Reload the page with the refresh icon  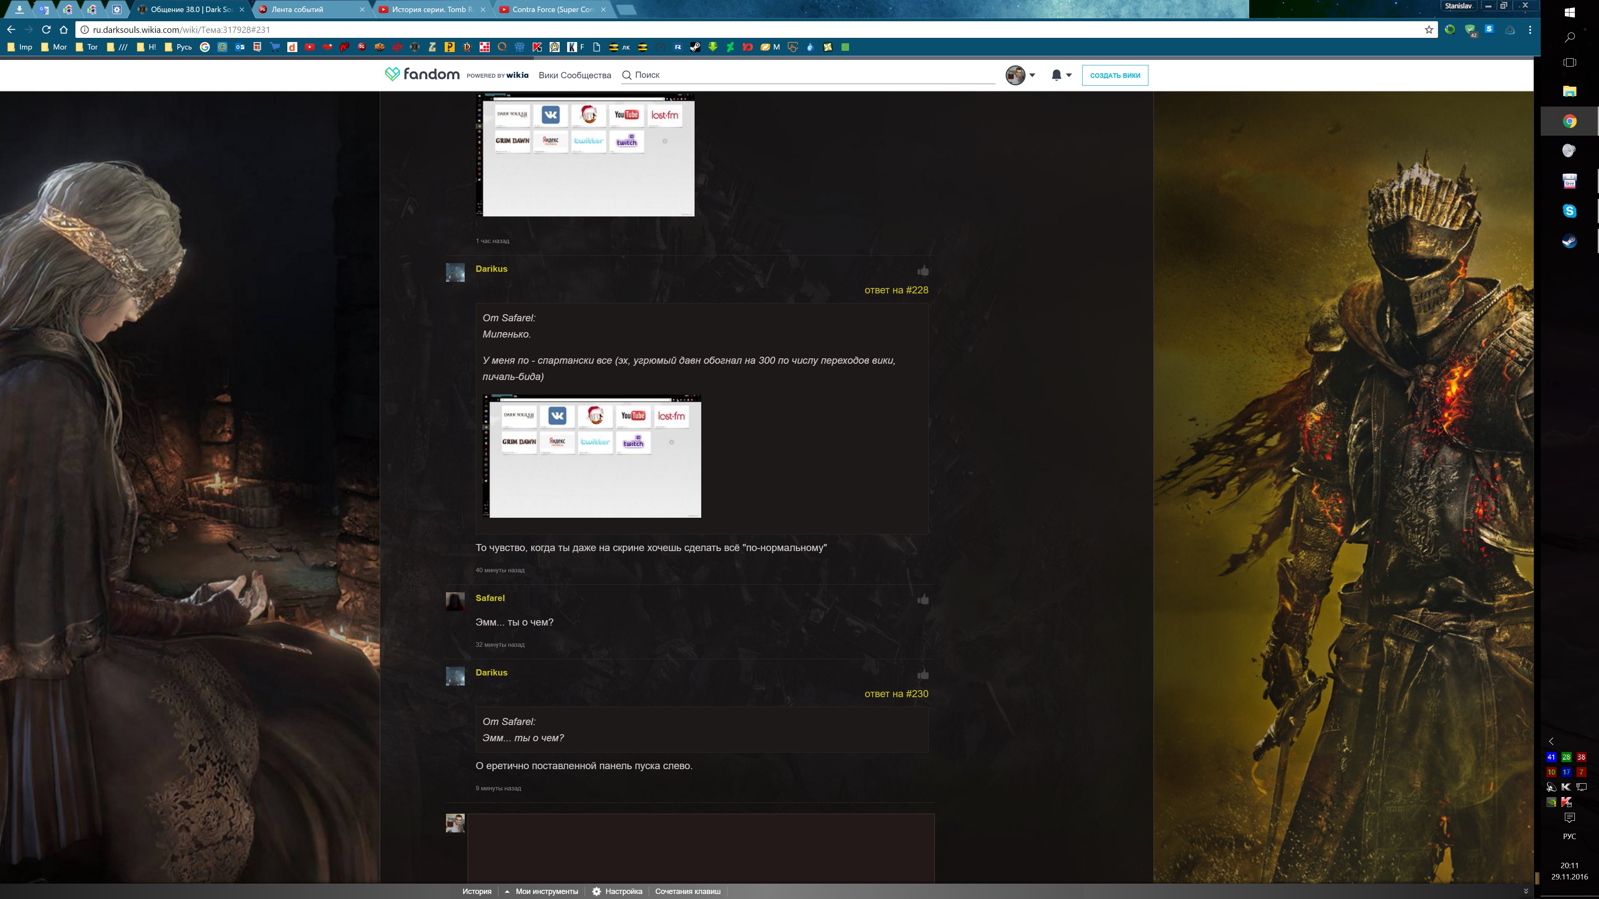click(x=46, y=29)
